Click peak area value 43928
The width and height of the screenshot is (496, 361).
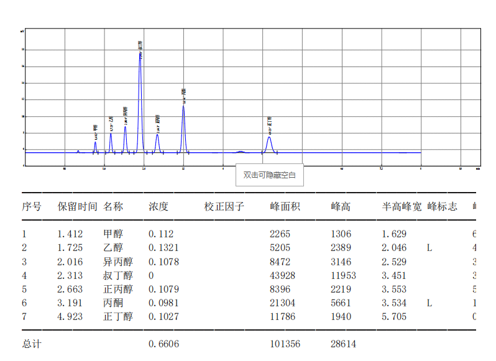coord(282,275)
